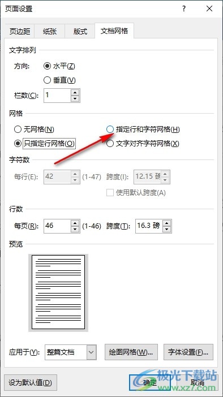The image size is (223, 397).
Task: Select the 无网格 option
Action: click(34, 130)
